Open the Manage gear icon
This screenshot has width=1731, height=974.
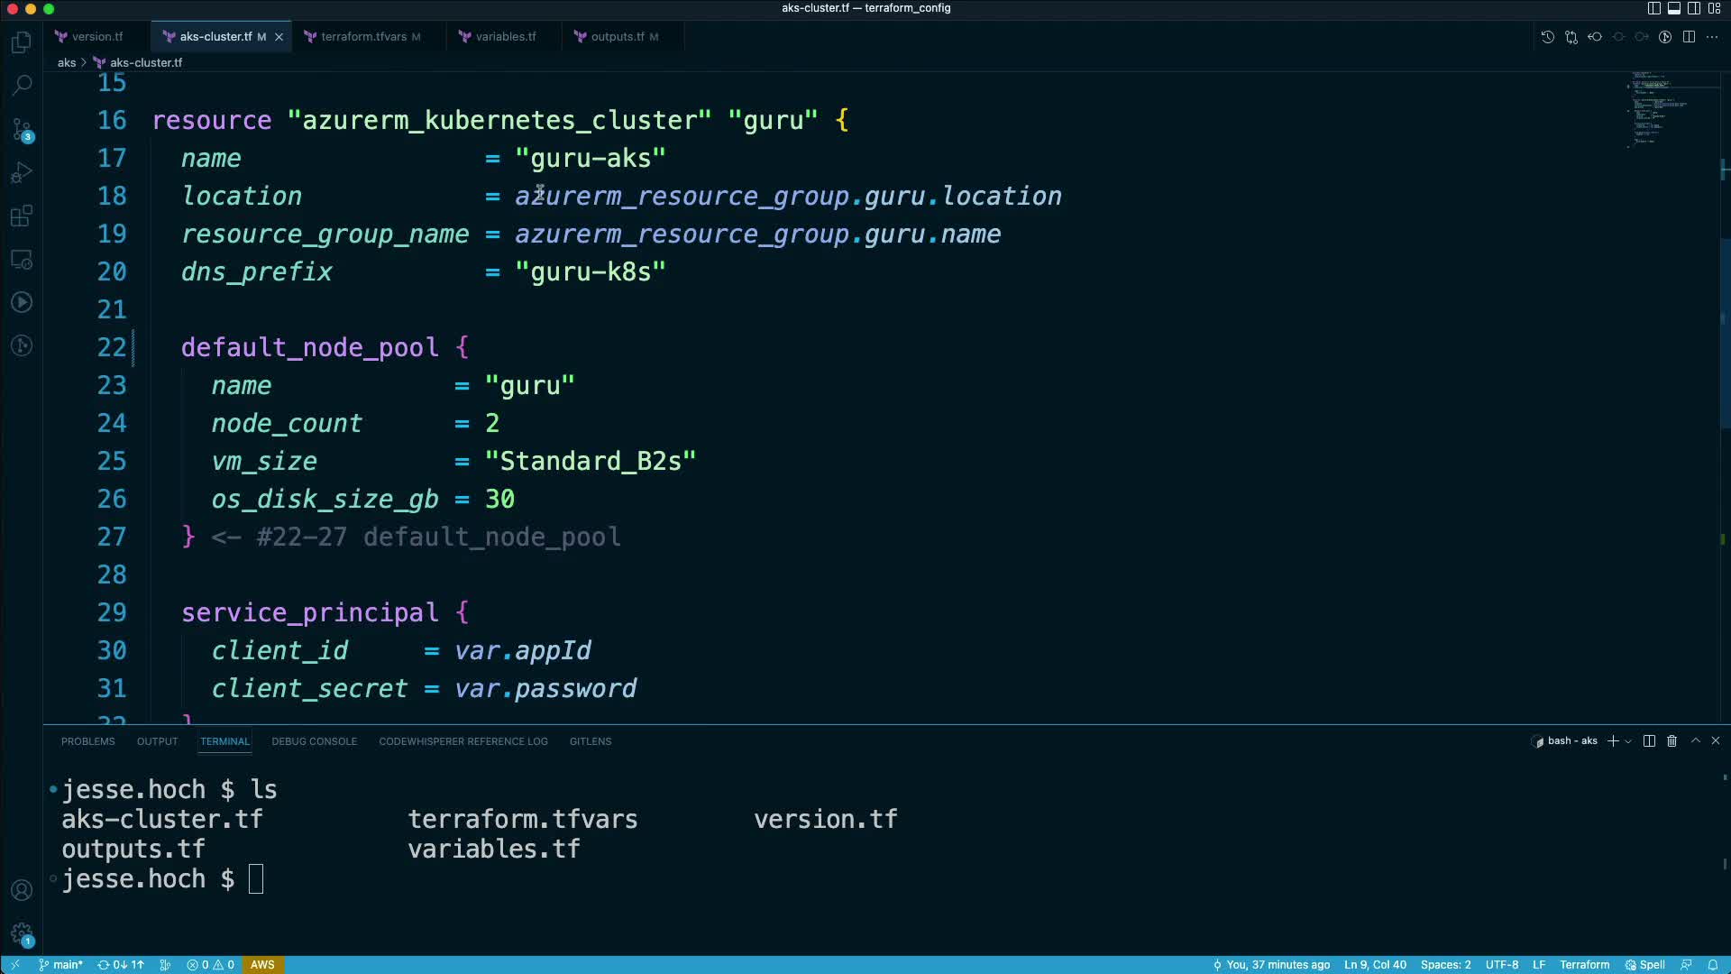[22, 934]
